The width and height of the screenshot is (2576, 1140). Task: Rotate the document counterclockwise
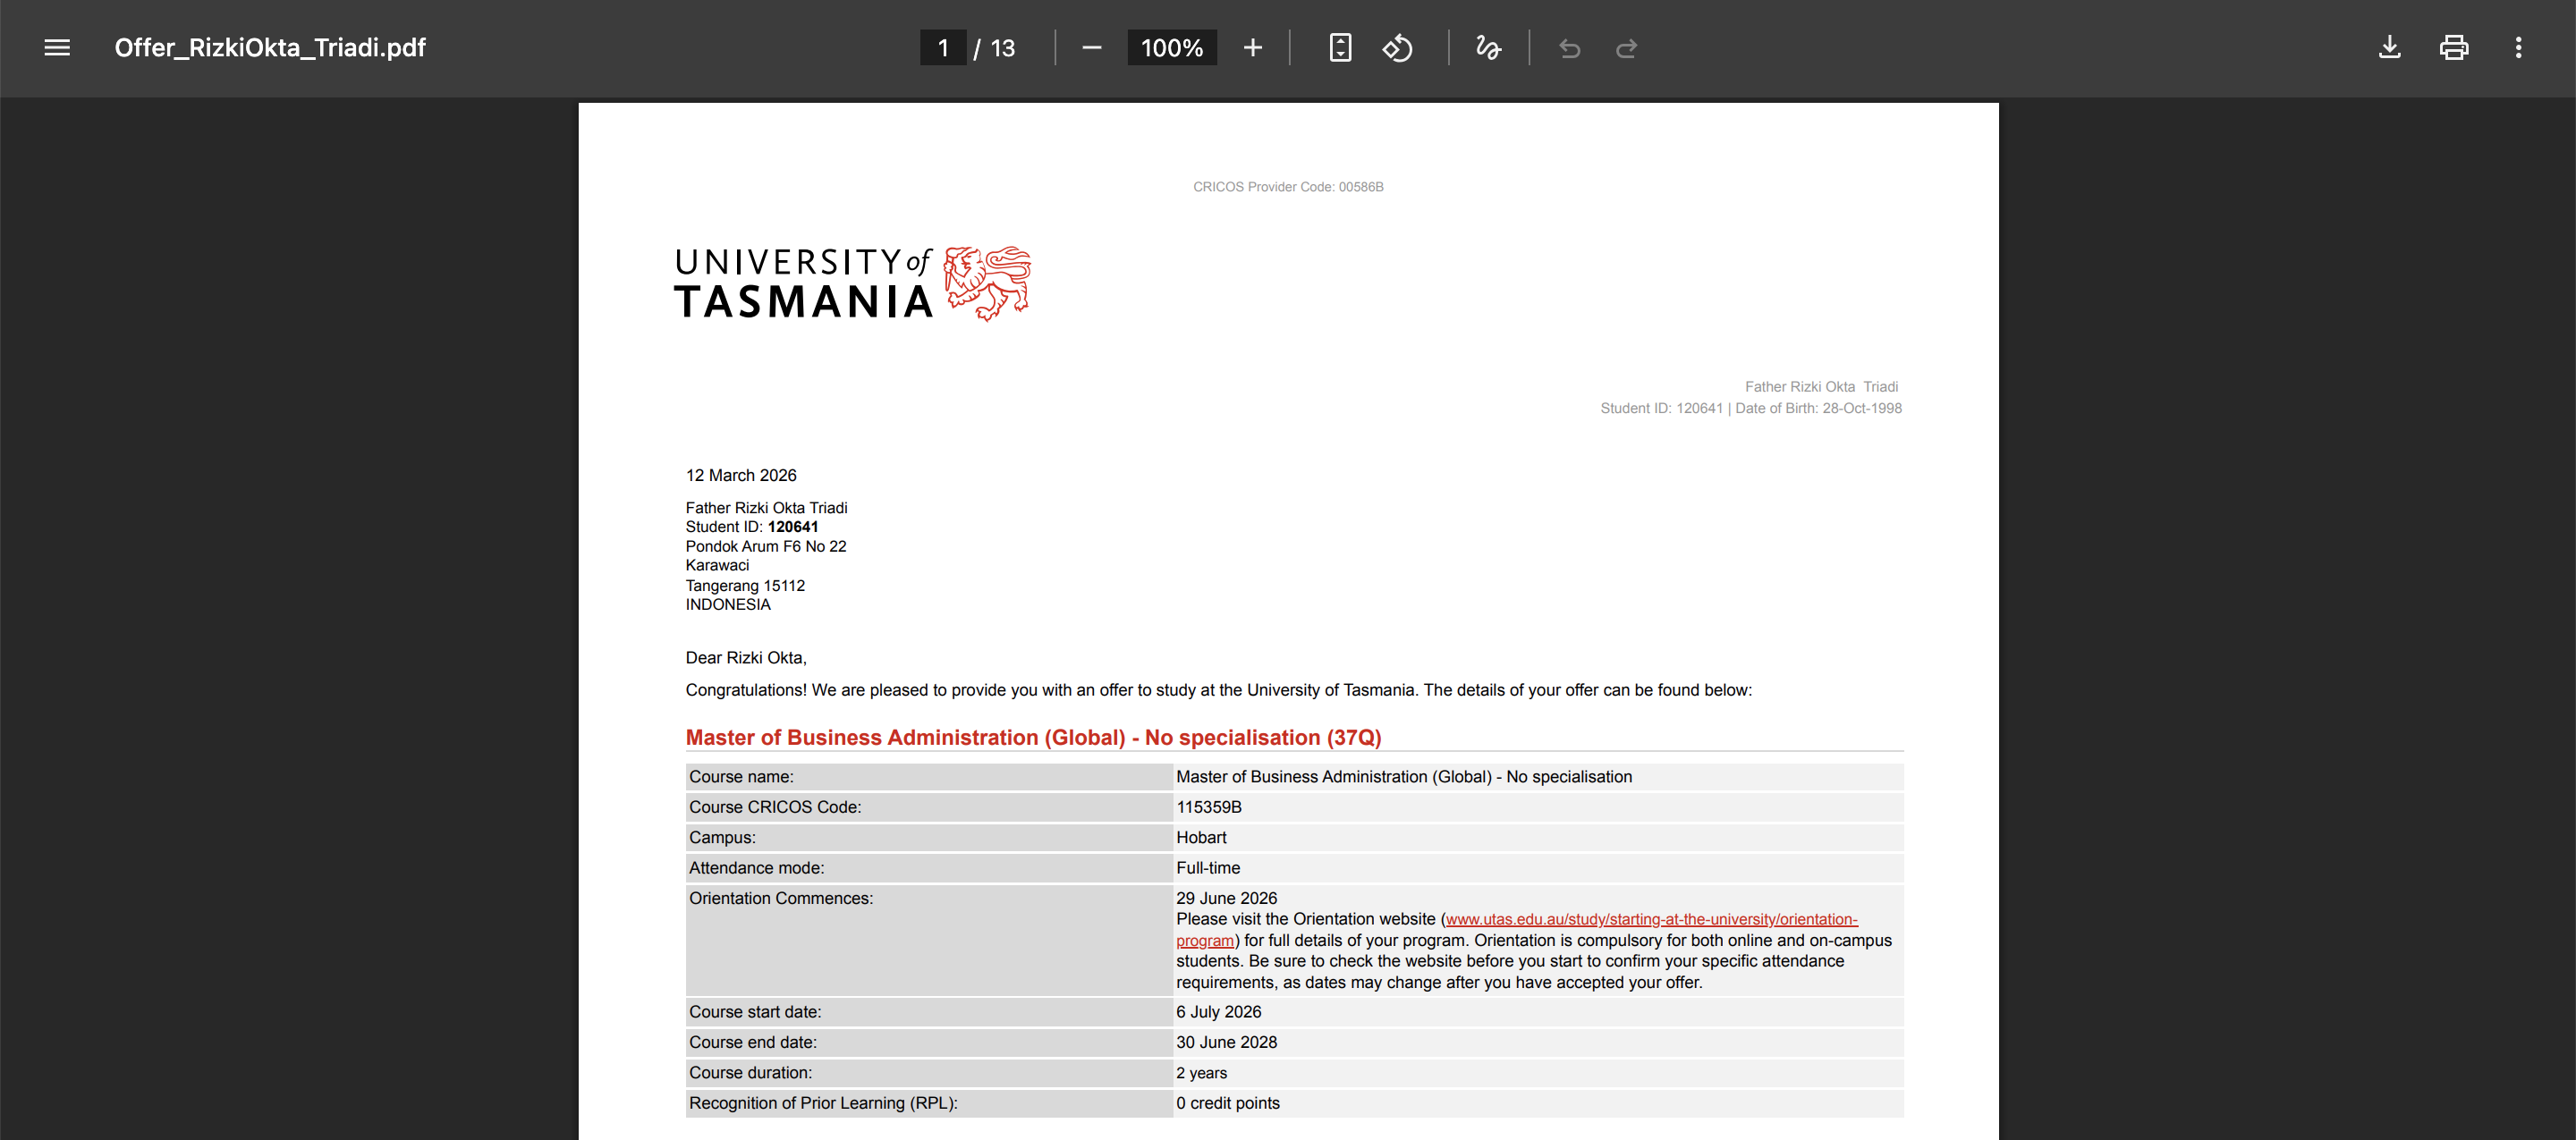tap(1397, 47)
